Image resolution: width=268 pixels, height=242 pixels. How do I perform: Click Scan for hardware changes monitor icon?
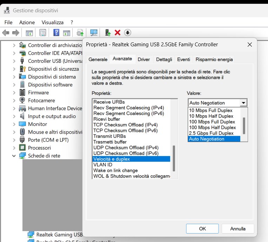(x=94, y=33)
